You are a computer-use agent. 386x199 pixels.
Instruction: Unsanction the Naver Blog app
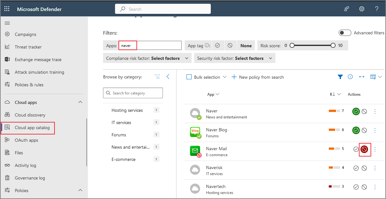point(364,130)
